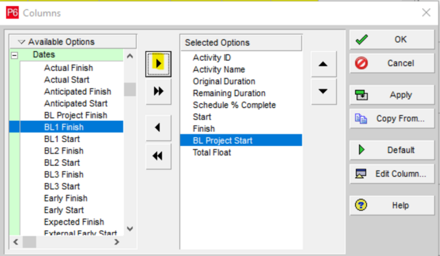The width and height of the screenshot is (440, 256).
Task: Select Start in Selected Options list
Action: 202,117
